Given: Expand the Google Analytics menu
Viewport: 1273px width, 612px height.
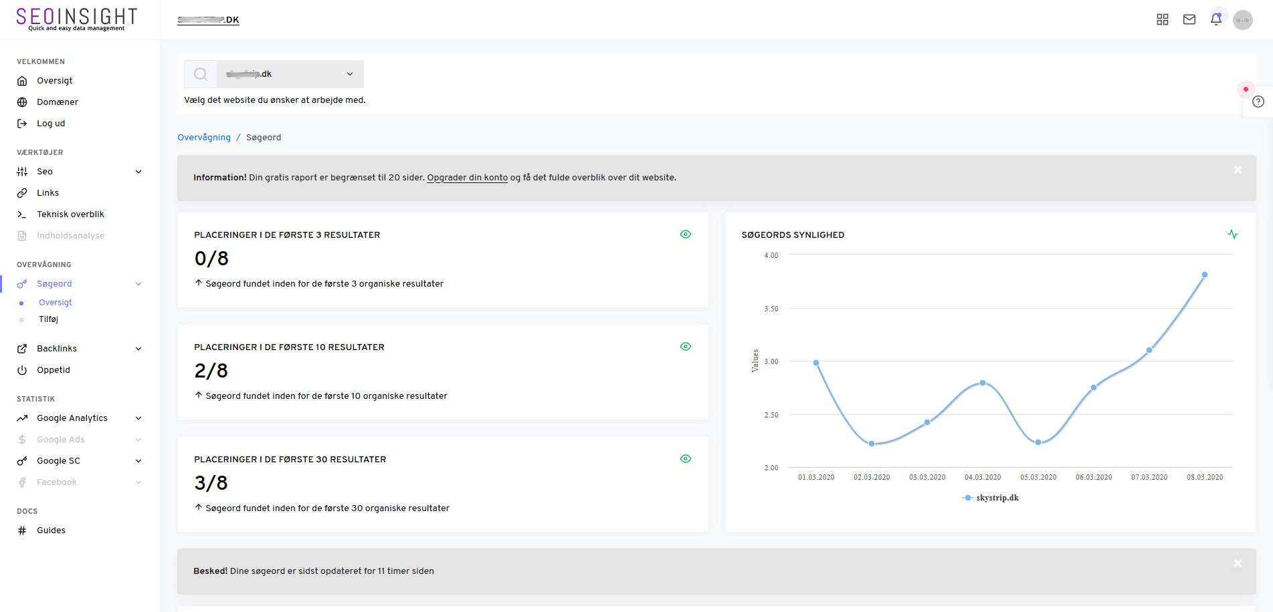Looking at the screenshot, I should [x=72, y=418].
